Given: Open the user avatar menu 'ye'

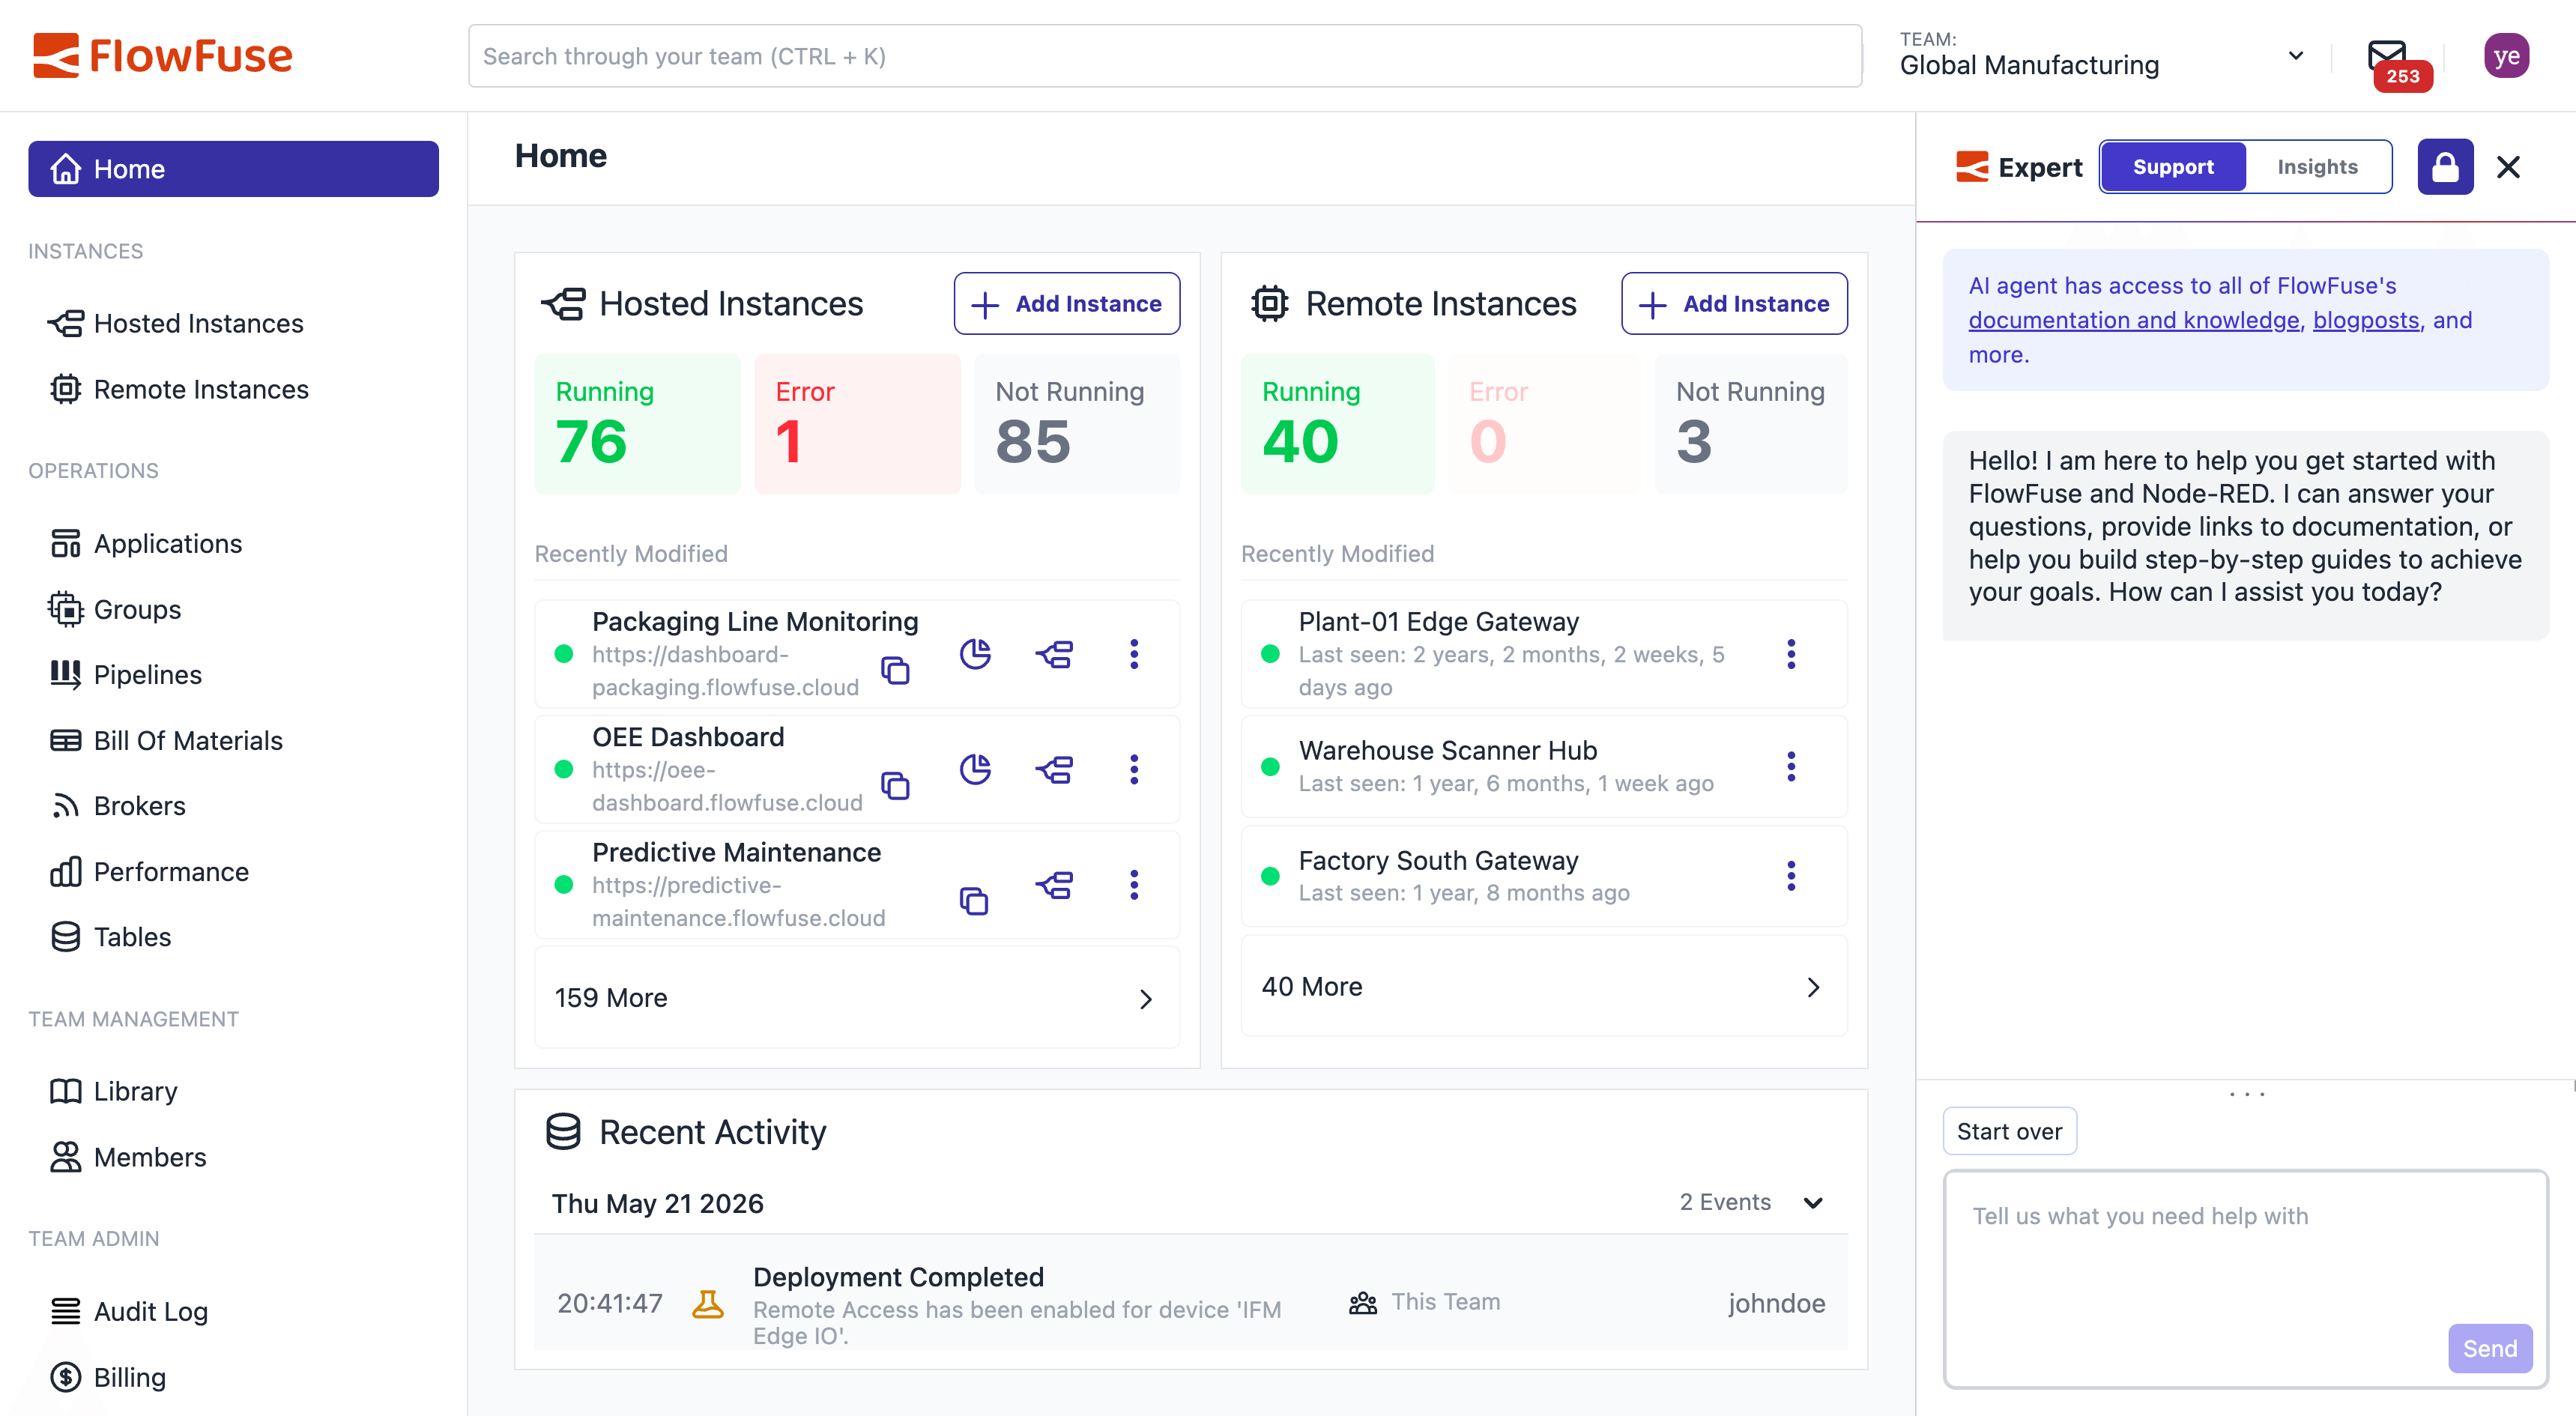Looking at the screenshot, I should [2506, 56].
